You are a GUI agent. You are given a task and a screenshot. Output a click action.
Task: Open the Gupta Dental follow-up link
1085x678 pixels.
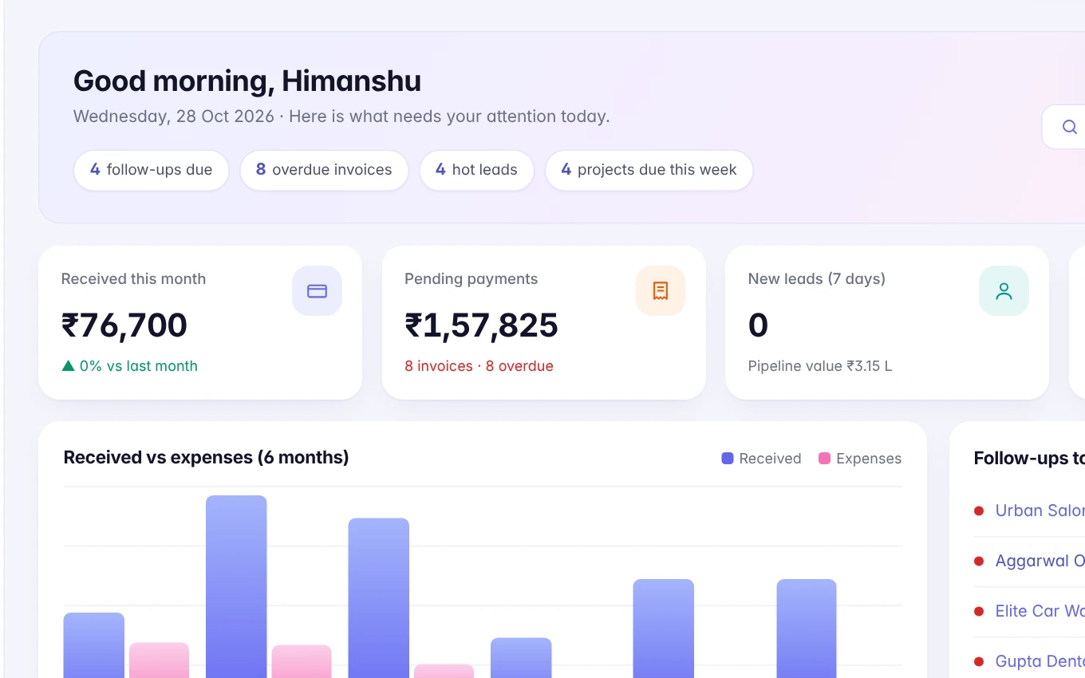1040,661
